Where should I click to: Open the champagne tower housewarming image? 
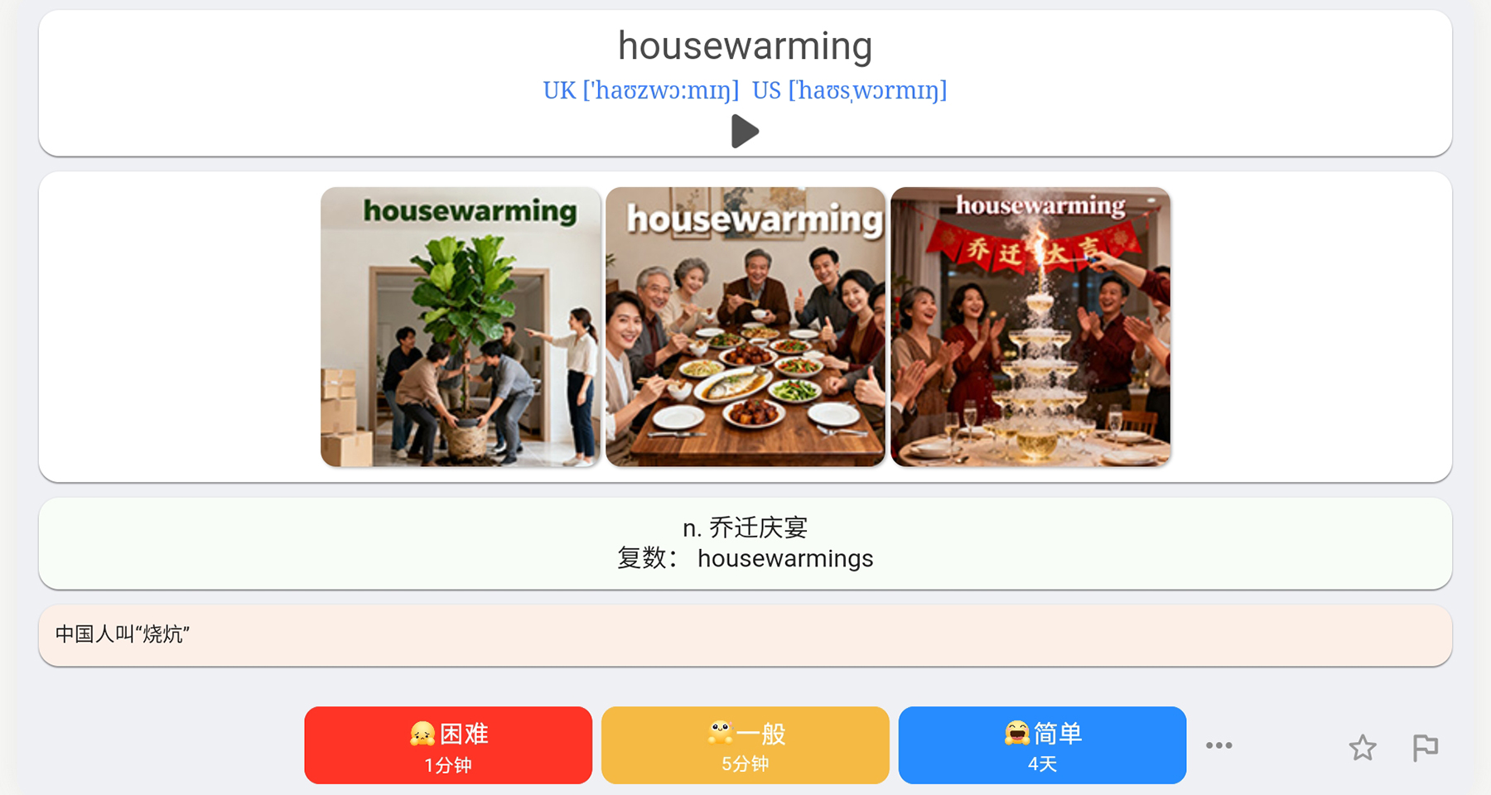(1030, 326)
